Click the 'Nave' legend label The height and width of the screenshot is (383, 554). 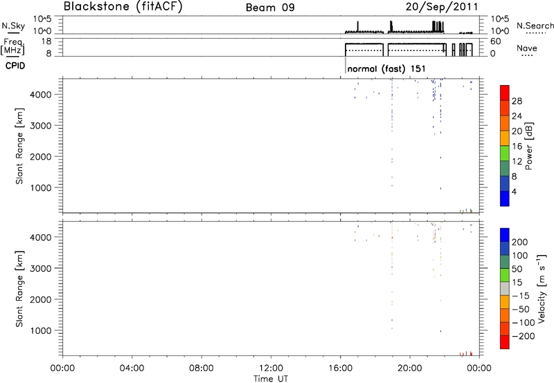point(526,48)
